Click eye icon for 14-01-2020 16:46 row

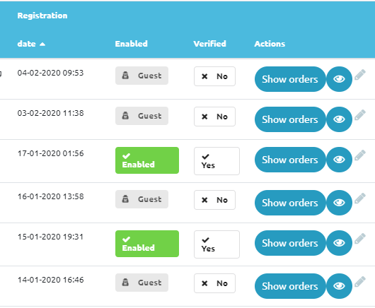coord(339,286)
